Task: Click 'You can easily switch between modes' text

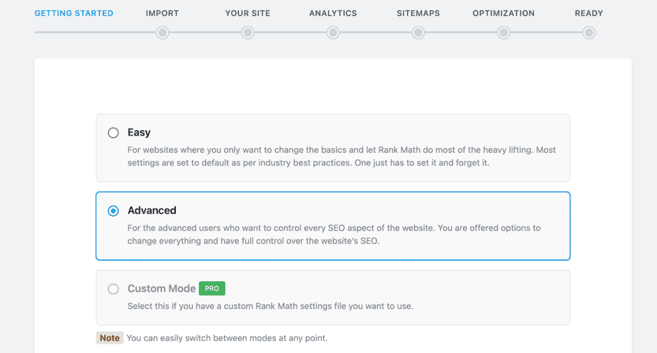Action: click(x=227, y=338)
